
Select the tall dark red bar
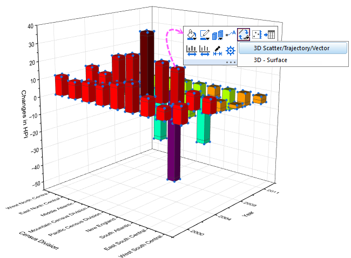click(147, 64)
